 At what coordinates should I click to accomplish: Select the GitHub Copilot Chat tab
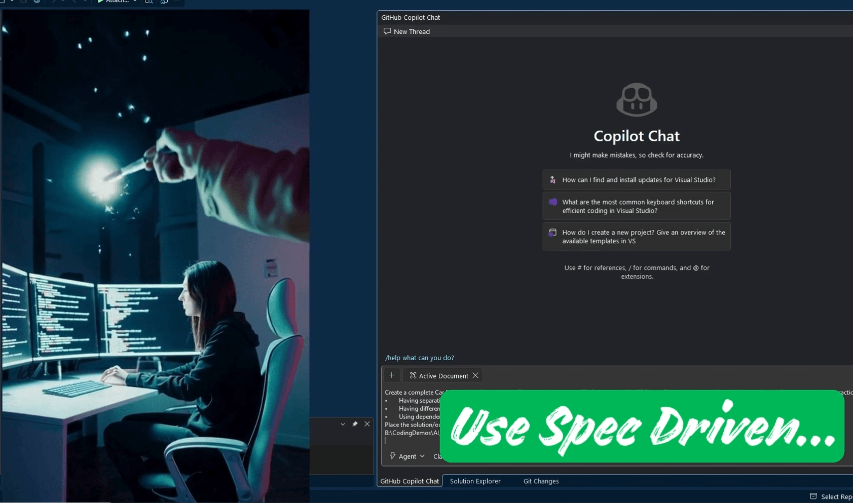410,481
